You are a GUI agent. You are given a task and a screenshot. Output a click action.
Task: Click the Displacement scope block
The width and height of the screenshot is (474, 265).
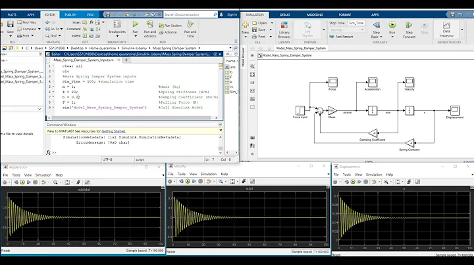pyautogui.click(x=455, y=110)
